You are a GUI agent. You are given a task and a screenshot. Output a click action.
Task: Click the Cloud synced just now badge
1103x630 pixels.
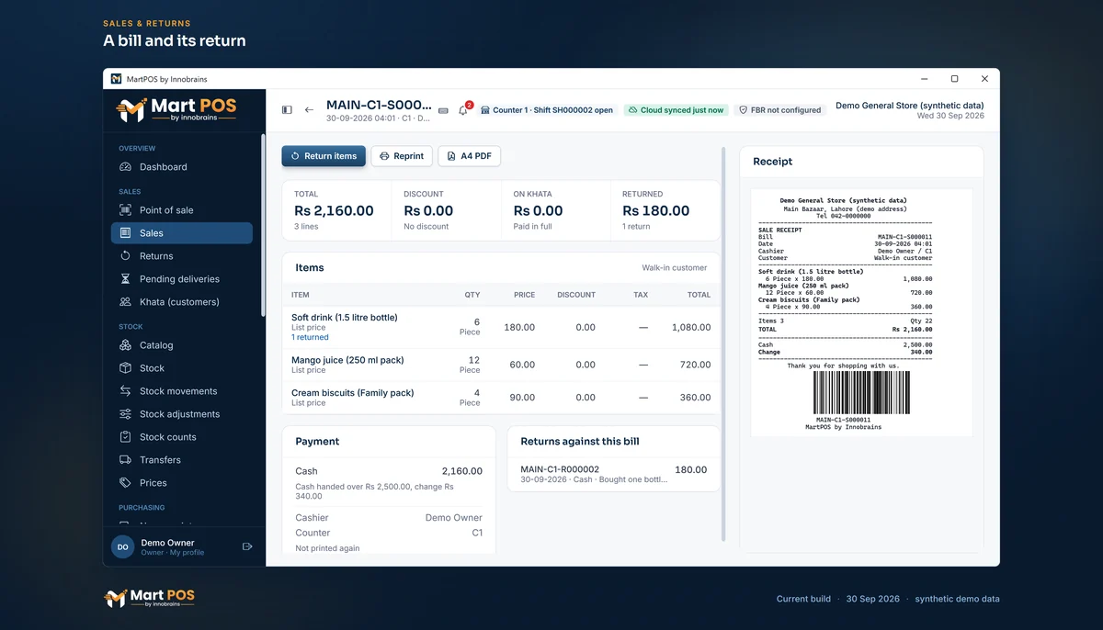pyautogui.click(x=676, y=110)
